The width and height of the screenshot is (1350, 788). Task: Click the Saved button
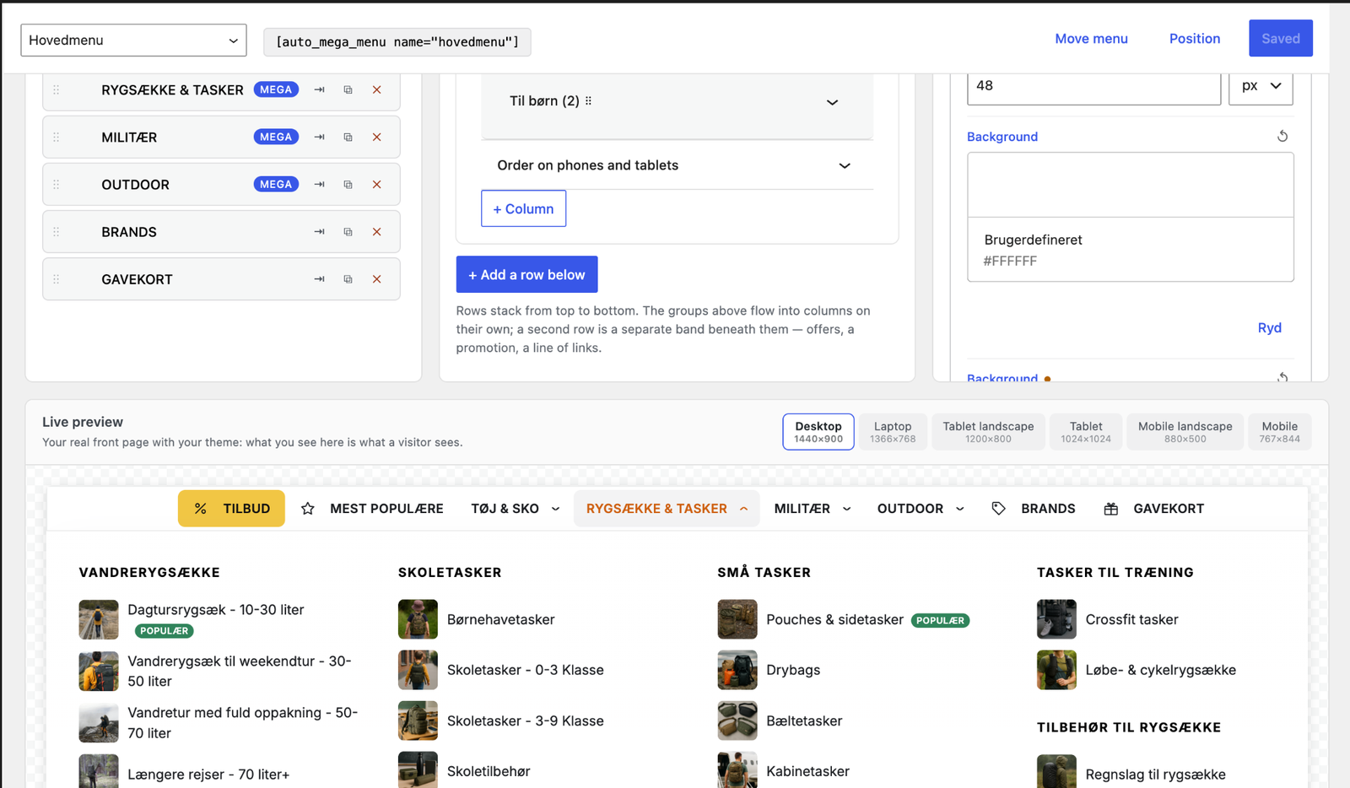(x=1281, y=38)
